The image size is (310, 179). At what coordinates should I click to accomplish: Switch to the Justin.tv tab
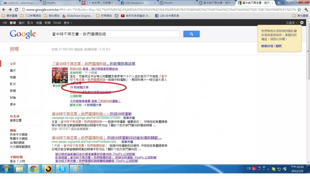pyautogui.click(x=20, y=3)
